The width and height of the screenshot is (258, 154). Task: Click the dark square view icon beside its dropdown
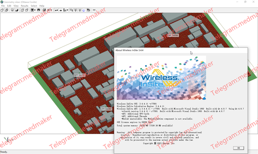pos(32,10)
